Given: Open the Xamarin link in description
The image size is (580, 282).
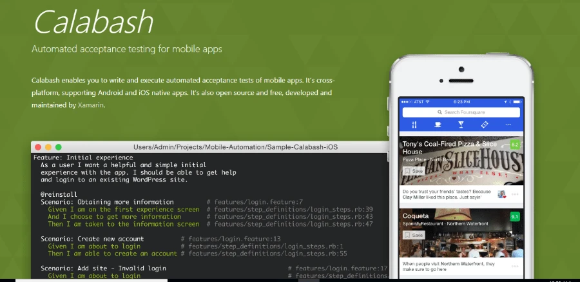Looking at the screenshot, I should (90, 103).
